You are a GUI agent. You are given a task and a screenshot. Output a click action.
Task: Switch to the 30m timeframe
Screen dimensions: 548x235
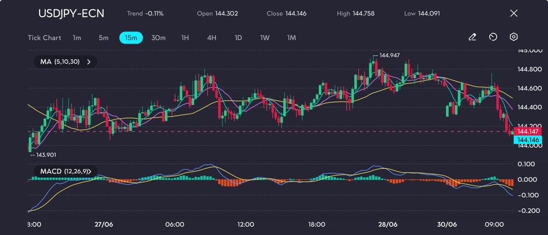pos(158,38)
